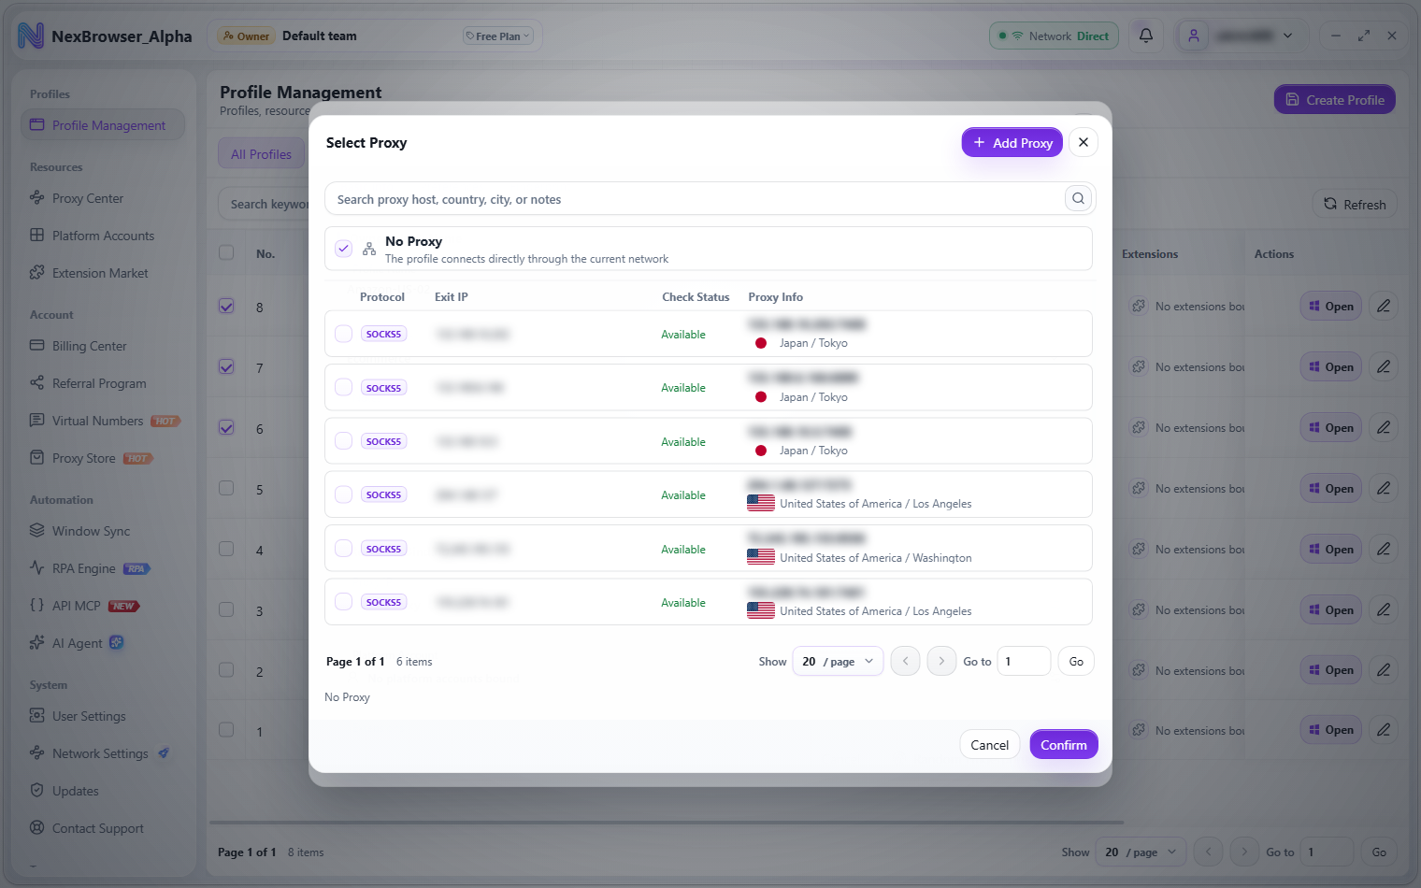Select the first Japan / Tokyo proxy checkbox

[343, 334]
